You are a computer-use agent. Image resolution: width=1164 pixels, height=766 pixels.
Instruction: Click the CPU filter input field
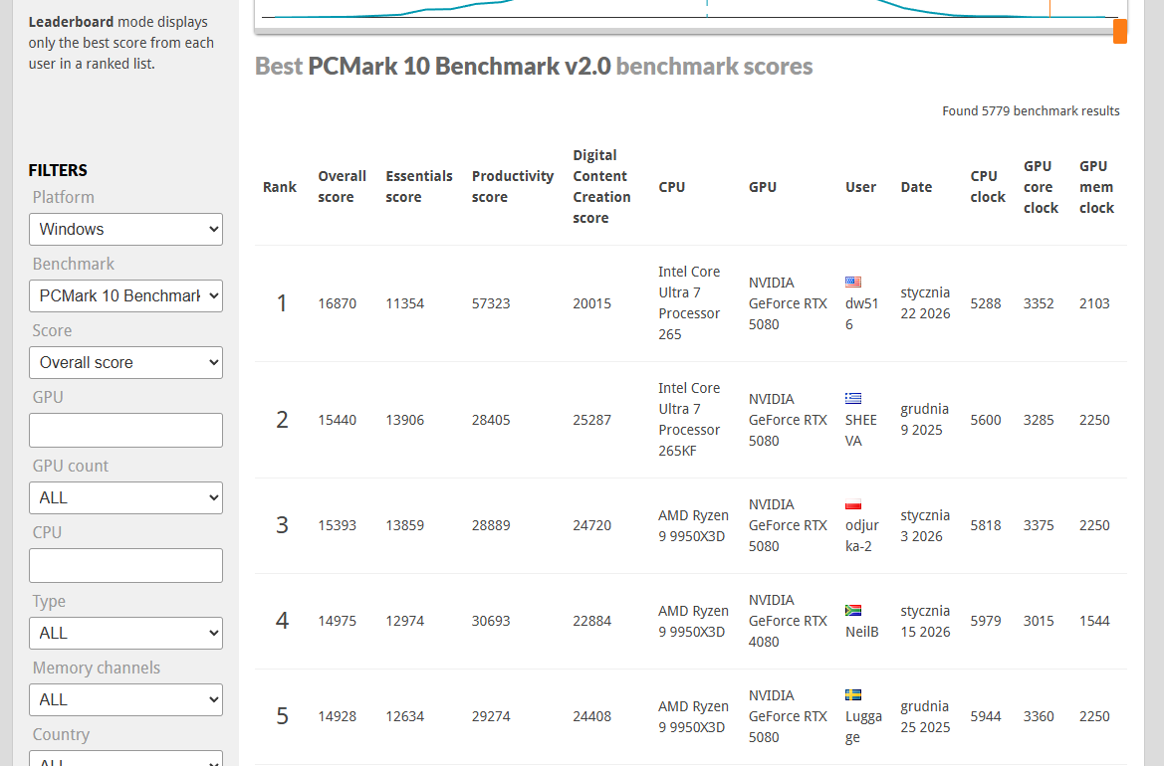[x=125, y=565]
